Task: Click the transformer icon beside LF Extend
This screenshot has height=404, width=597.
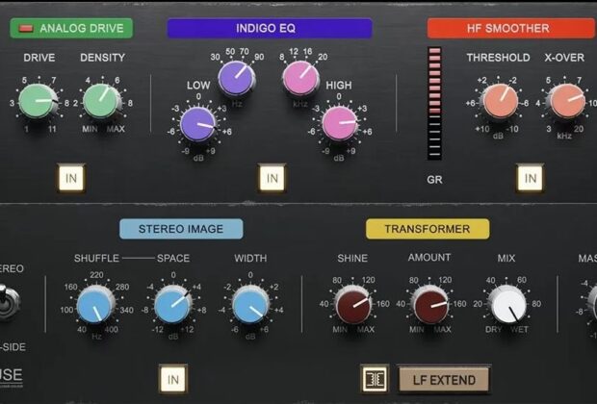Action: point(375,378)
